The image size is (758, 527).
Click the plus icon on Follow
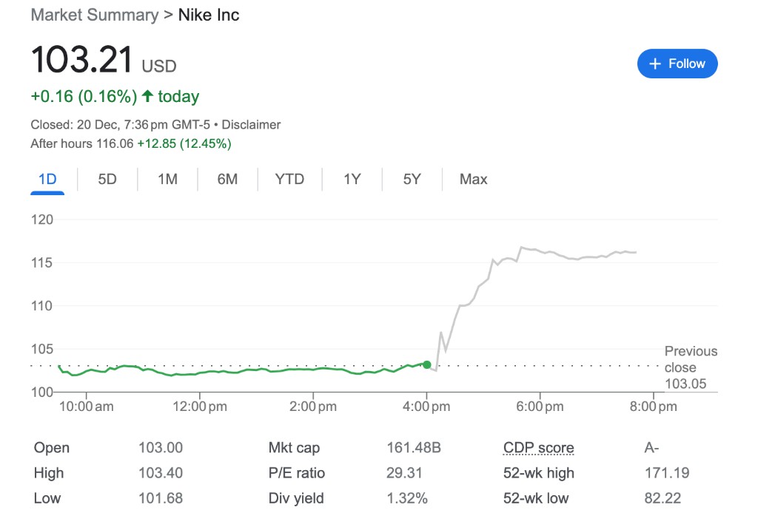pyautogui.click(x=654, y=64)
